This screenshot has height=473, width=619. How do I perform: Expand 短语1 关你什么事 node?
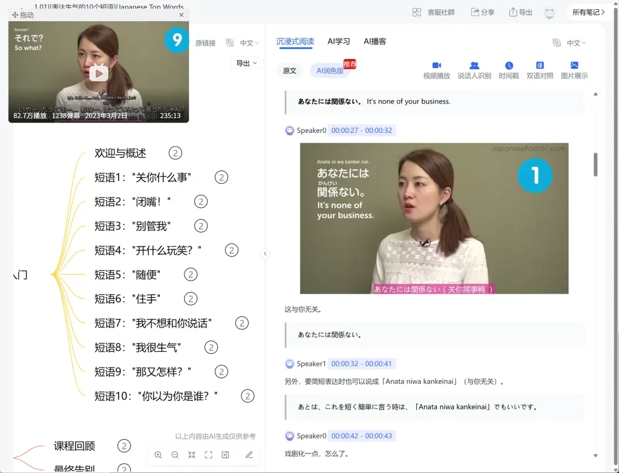pos(221,178)
